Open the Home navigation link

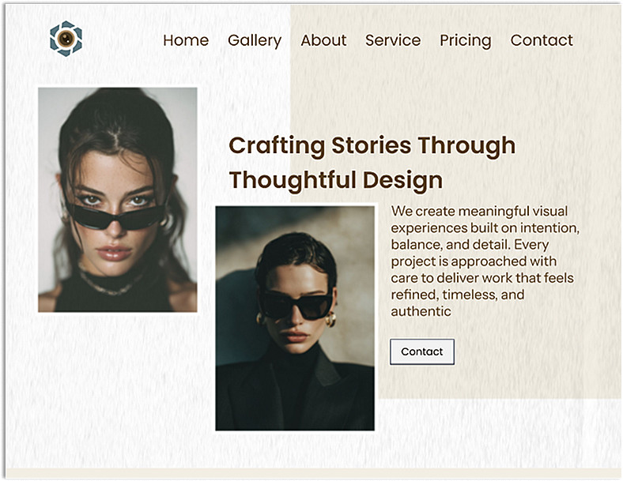click(186, 40)
